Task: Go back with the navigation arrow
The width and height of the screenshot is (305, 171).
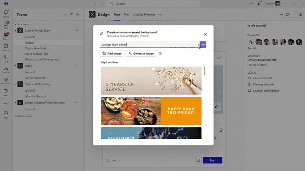Action: pos(95,3)
